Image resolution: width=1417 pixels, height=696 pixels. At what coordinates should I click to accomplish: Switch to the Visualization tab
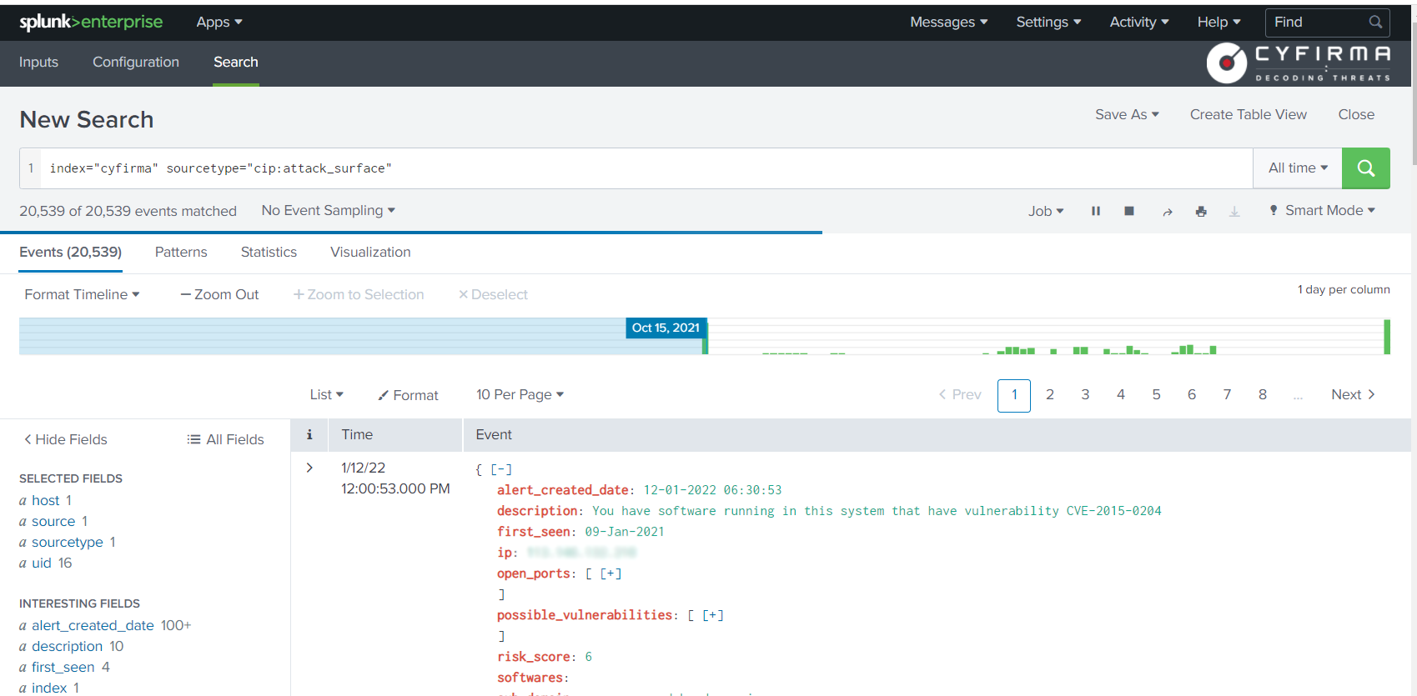(370, 253)
